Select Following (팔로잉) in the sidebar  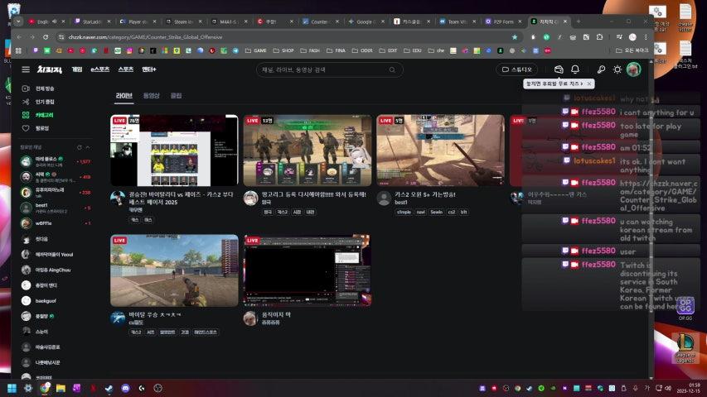coord(41,128)
